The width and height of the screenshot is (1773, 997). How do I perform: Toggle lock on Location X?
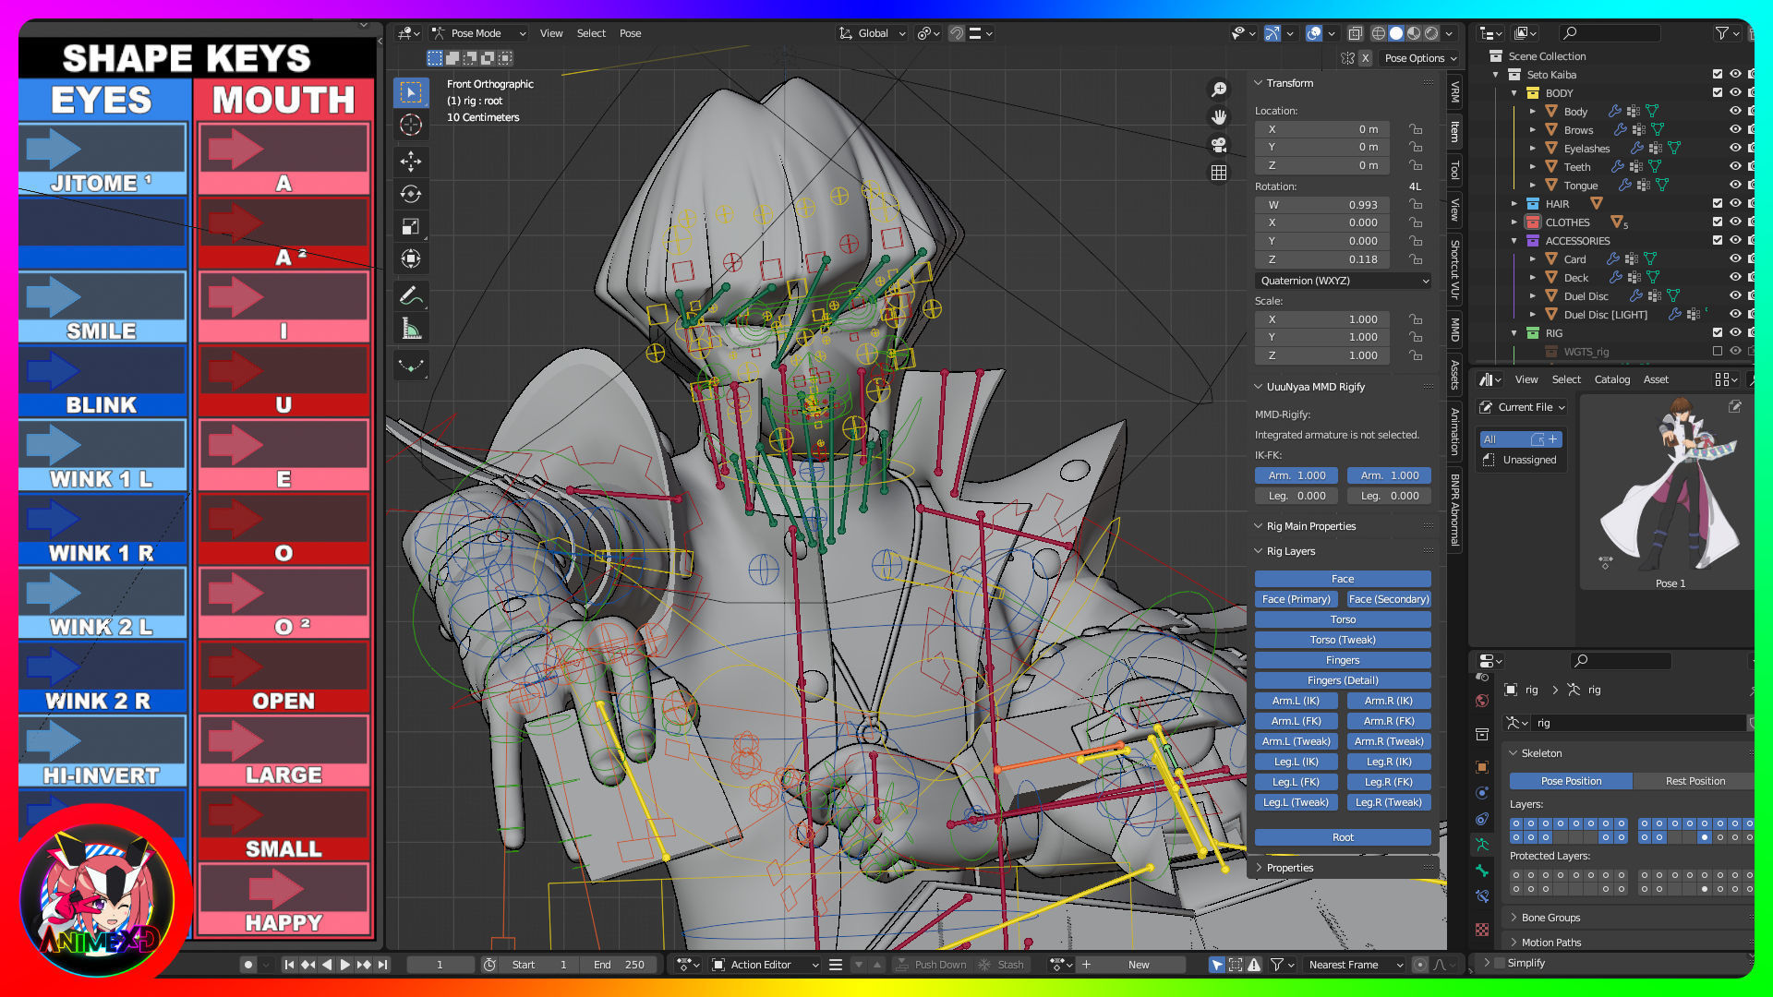pos(1415,129)
